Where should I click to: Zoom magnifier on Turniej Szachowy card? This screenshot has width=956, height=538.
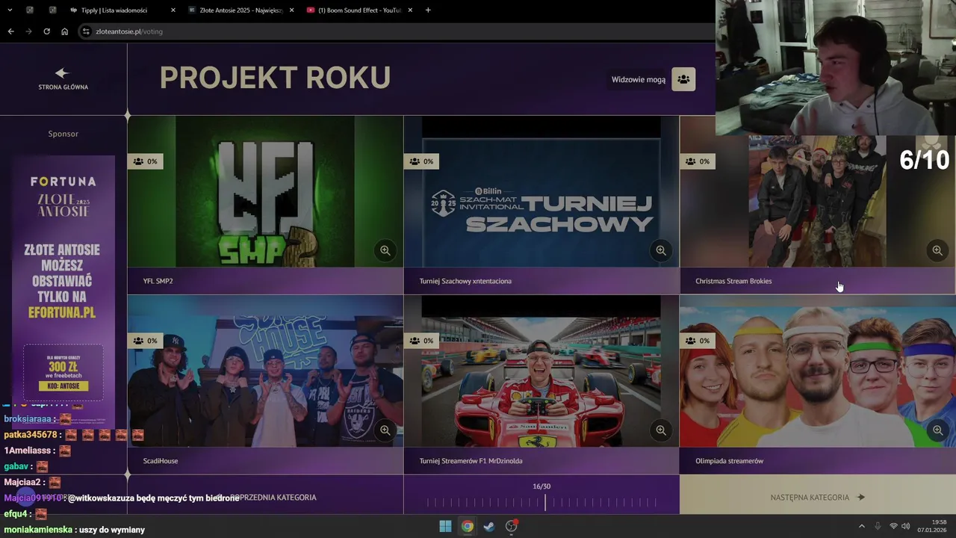[x=661, y=250]
